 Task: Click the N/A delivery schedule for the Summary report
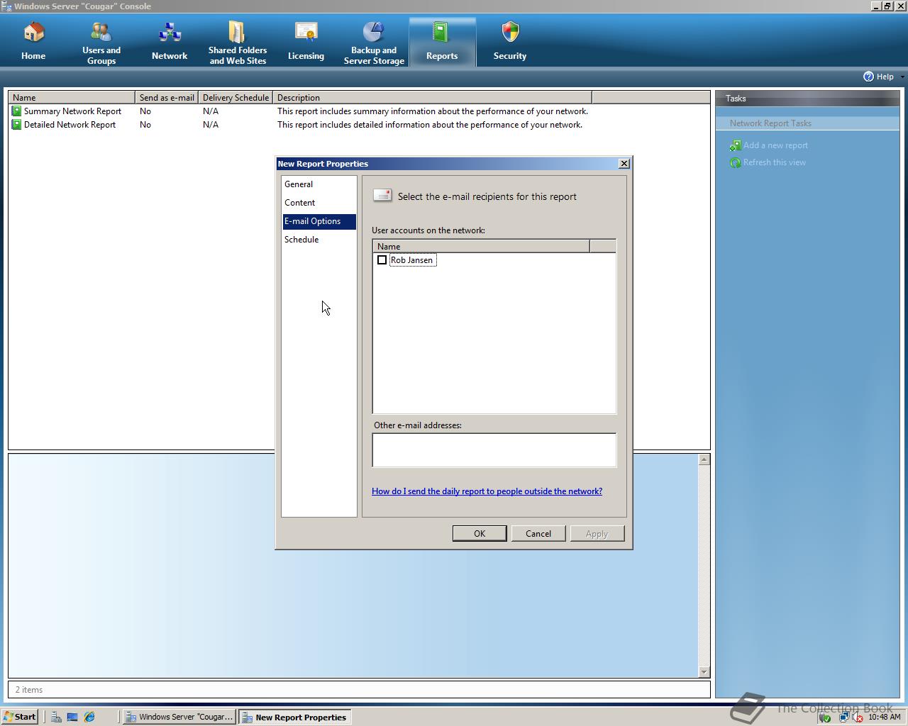pos(211,111)
